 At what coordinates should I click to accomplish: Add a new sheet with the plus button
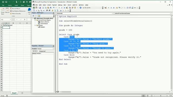22,93
